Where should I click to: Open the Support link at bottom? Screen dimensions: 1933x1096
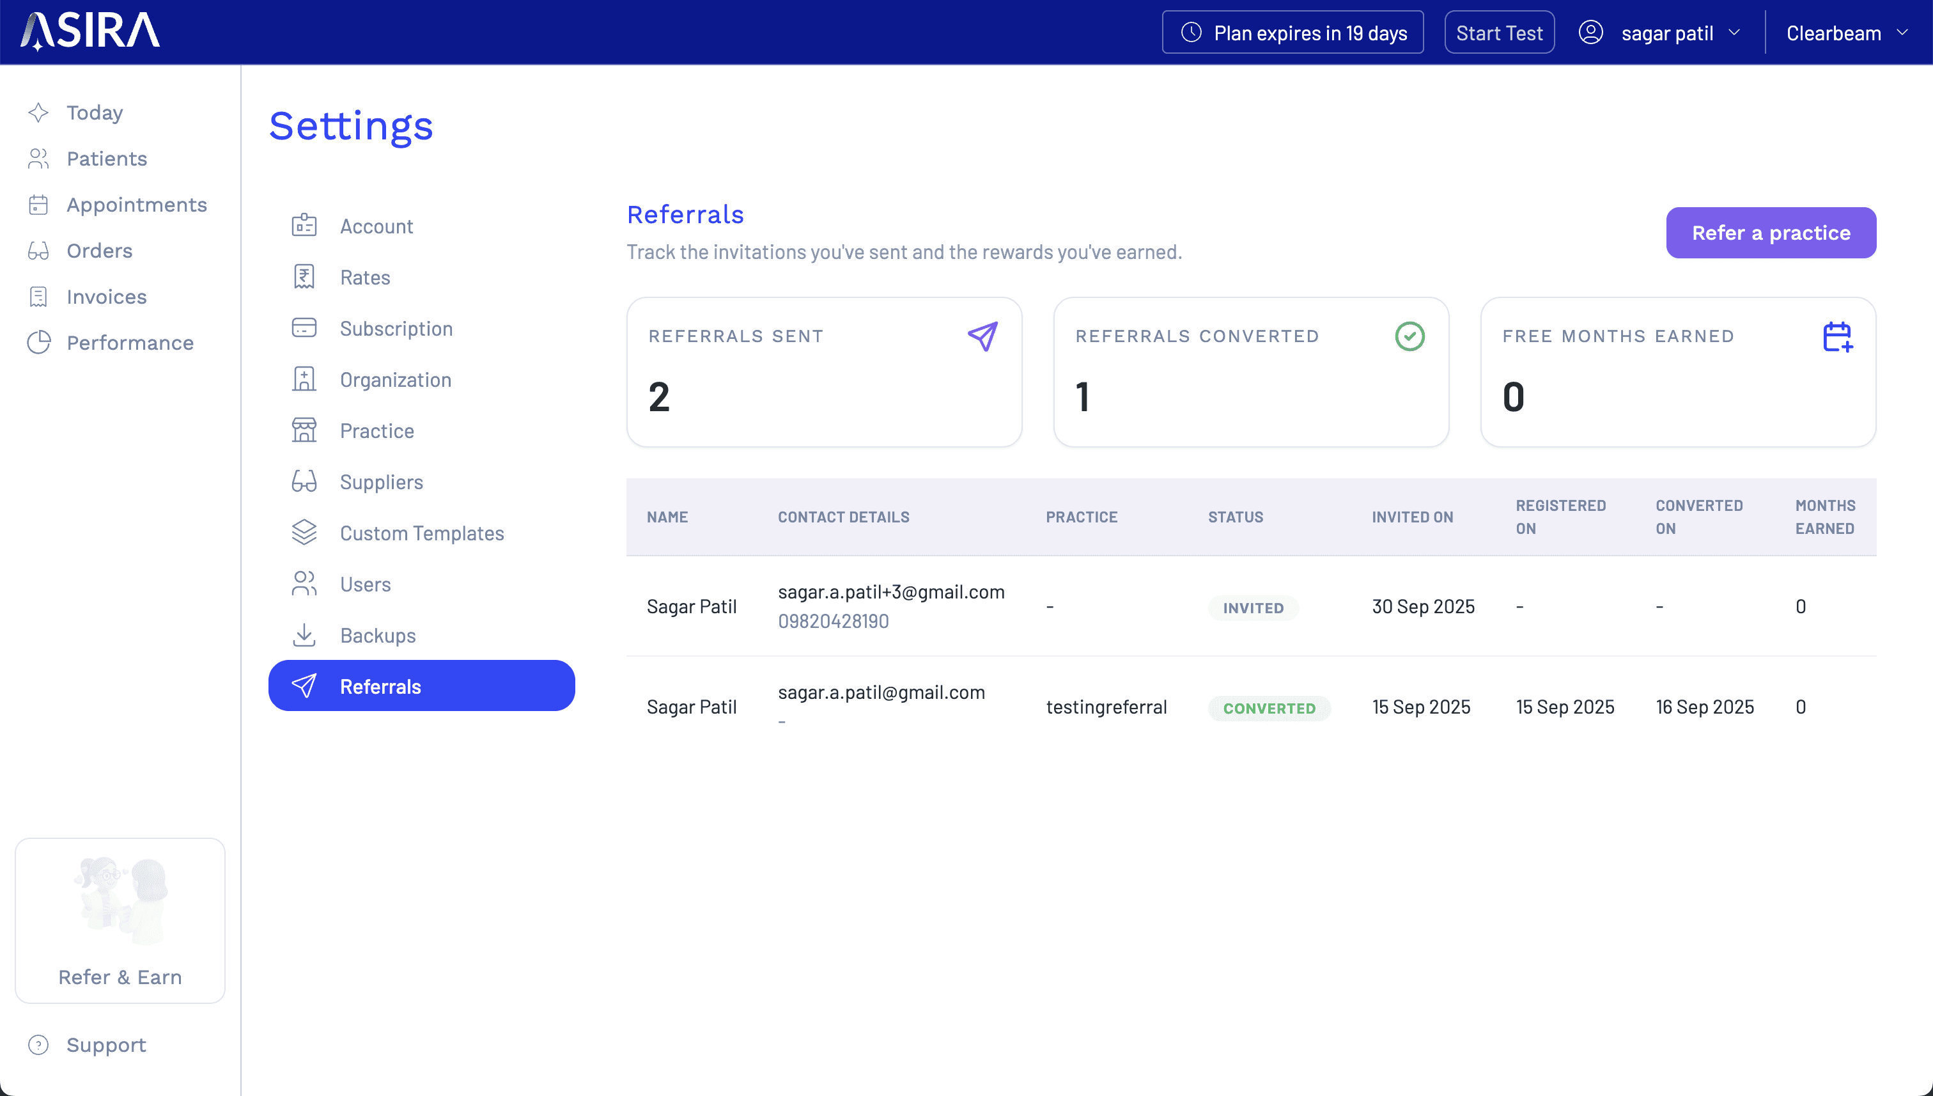tap(106, 1045)
